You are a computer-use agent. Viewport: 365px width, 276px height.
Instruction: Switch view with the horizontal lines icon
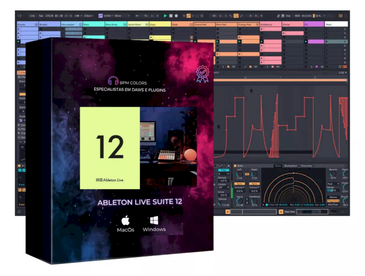(x=345, y=16)
